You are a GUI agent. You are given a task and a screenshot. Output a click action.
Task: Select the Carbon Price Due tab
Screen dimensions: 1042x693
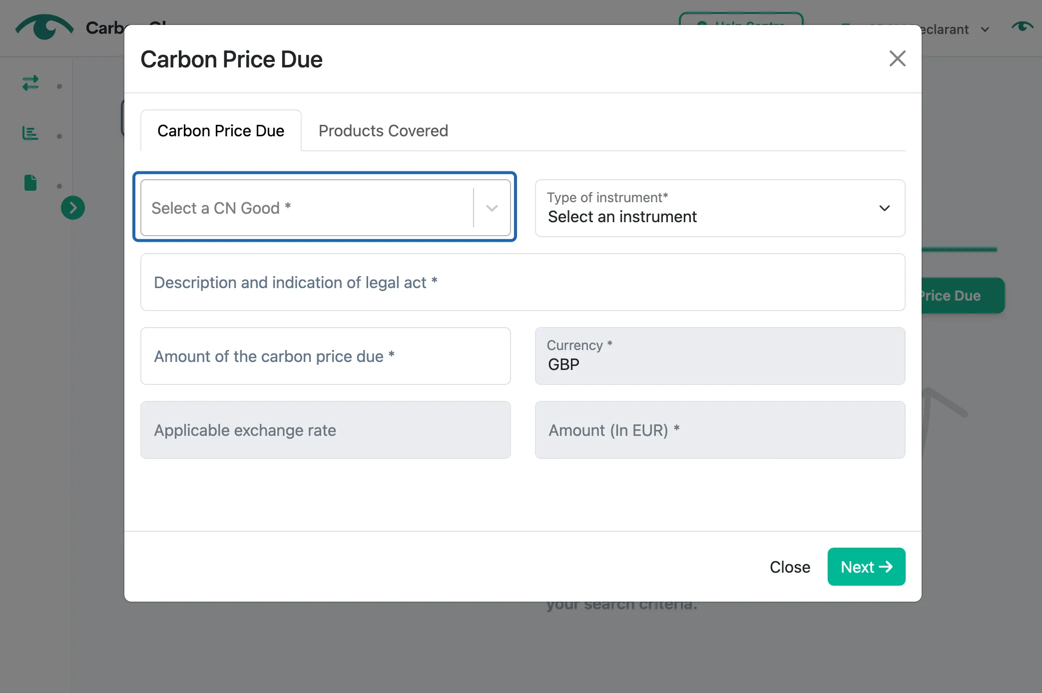click(221, 131)
